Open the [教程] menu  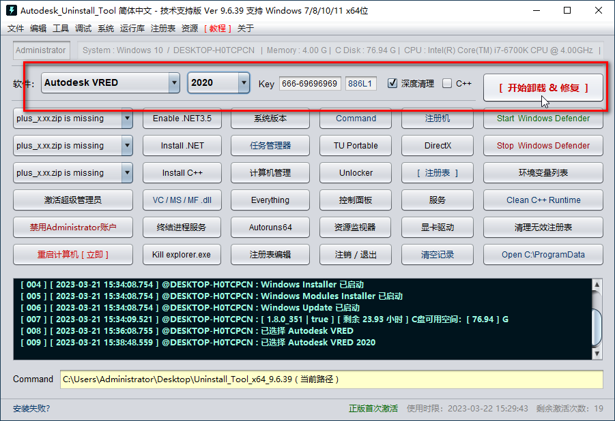[218, 28]
